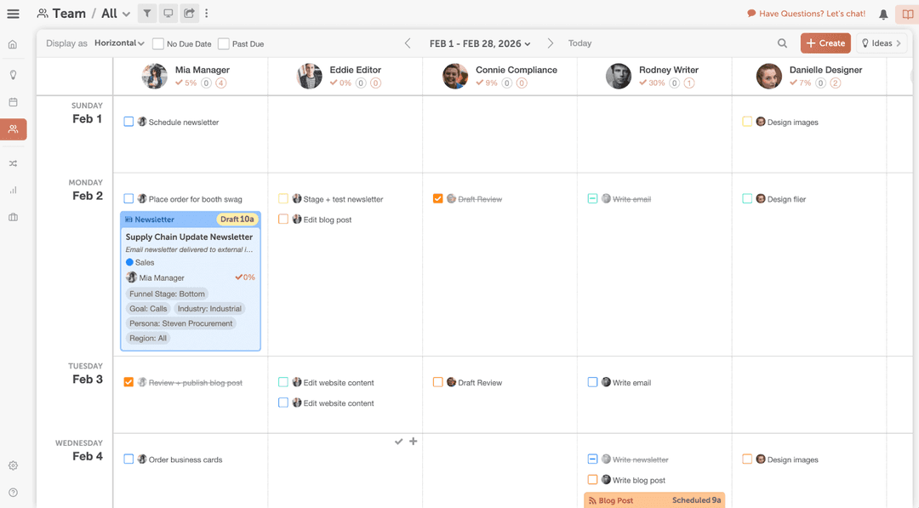Check off Order business cards task
The width and height of the screenshot is (919, 508).
coord(128,459)
